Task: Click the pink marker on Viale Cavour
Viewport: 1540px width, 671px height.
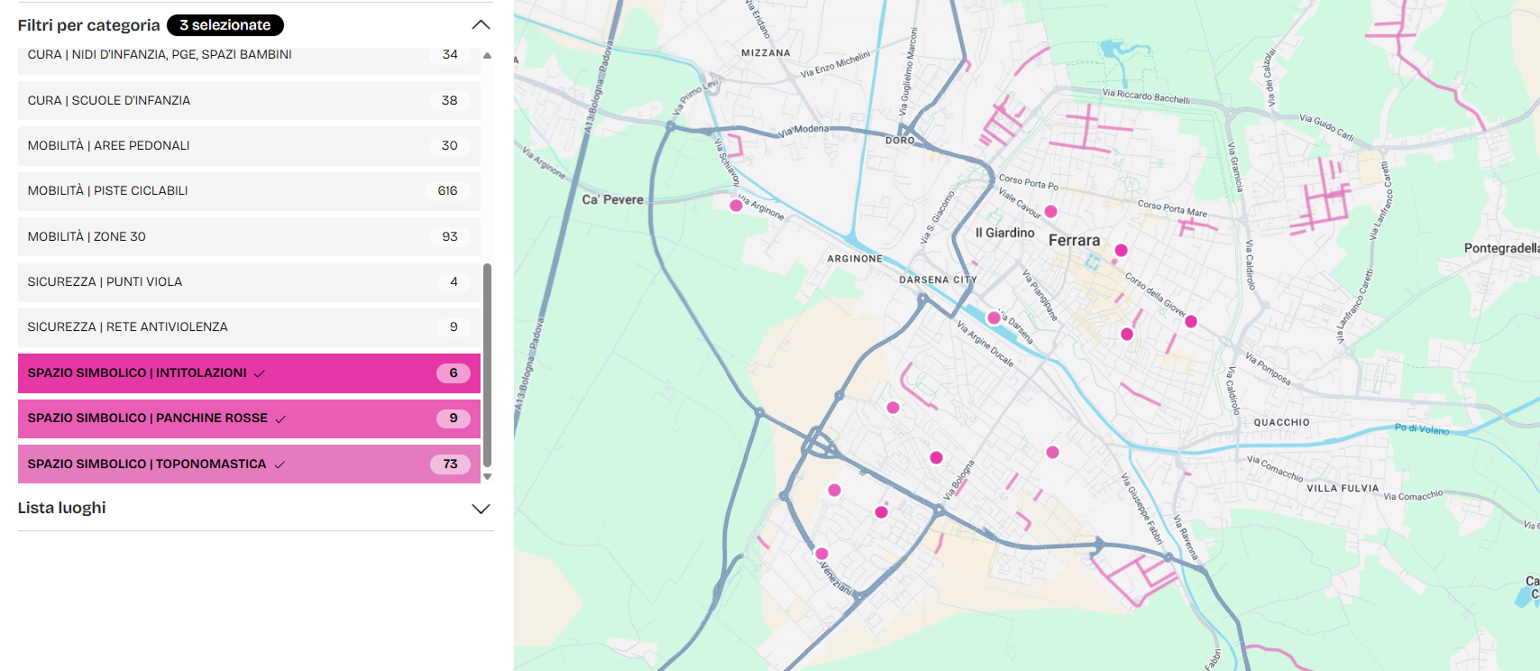Action: pos(1050,212)
